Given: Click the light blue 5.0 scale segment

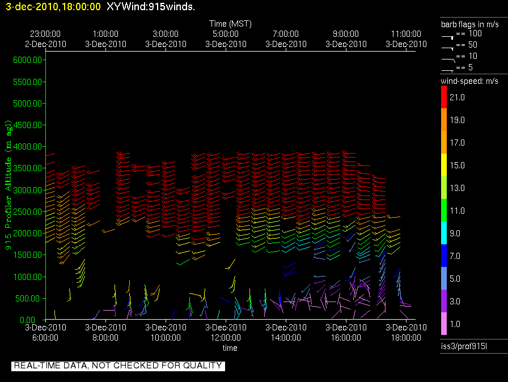Looking at the screenshot, I should tap(444, 278).
